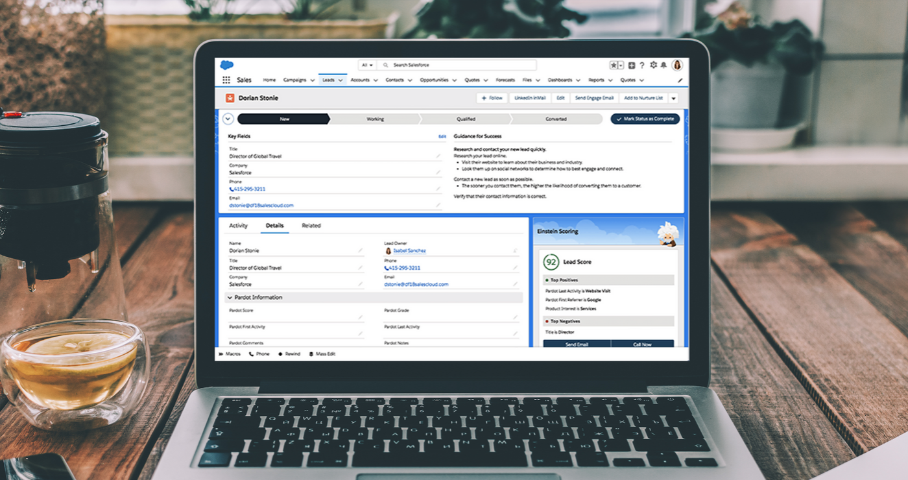Click the Salesforce search box
The image size is (908, 480).
454,65
